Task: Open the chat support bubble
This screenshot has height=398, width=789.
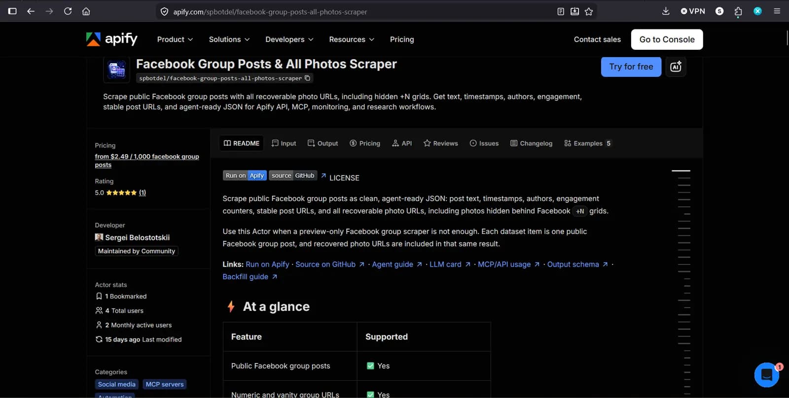Action: 767,375
